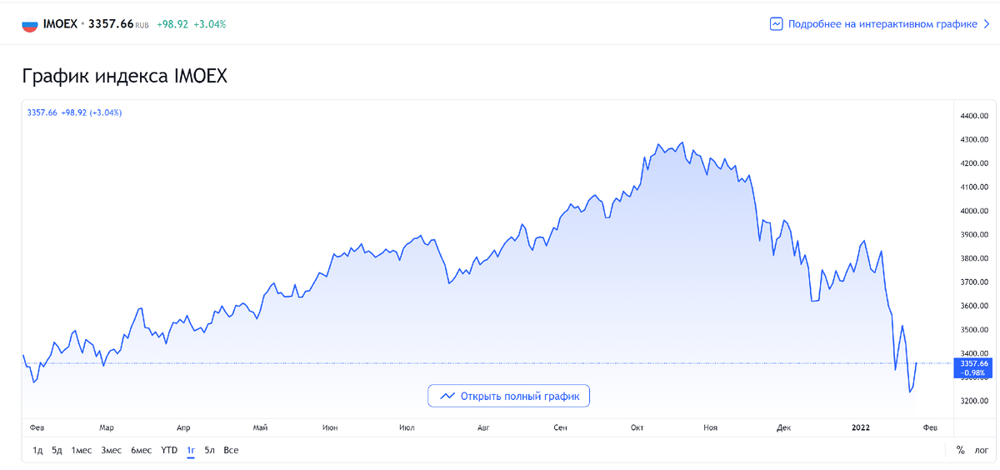The height and width of the screenshot is (470, 1000).
Task: Expand the chevron arrow after the interactive chart link
Action: (x=986, y=24)
